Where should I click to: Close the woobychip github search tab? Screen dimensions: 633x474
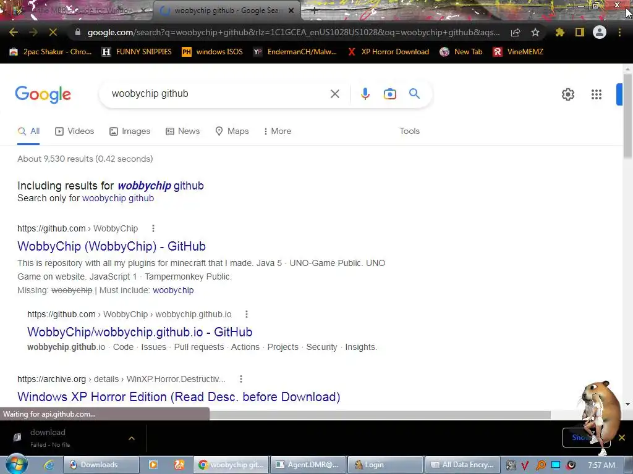coord(291,11)
